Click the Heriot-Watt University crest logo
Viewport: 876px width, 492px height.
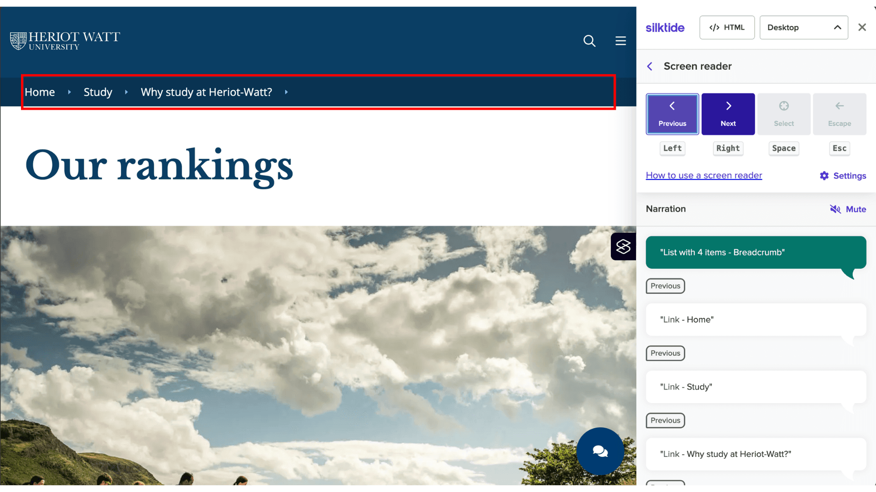64,41
